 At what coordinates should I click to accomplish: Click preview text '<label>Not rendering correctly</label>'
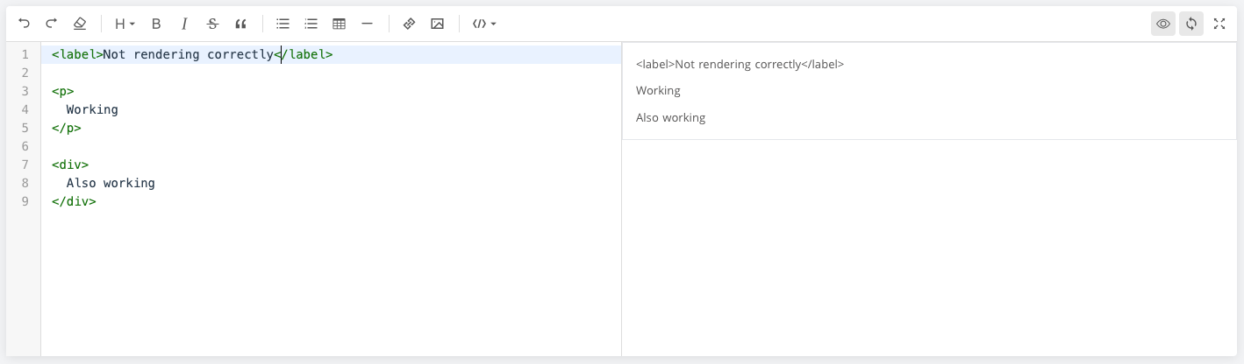pos(740,64)
